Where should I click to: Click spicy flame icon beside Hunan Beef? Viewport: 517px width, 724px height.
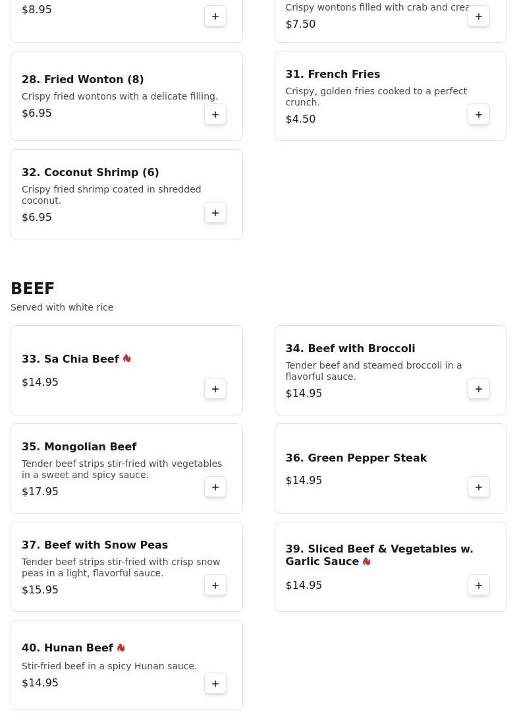(x=121, y=648)
